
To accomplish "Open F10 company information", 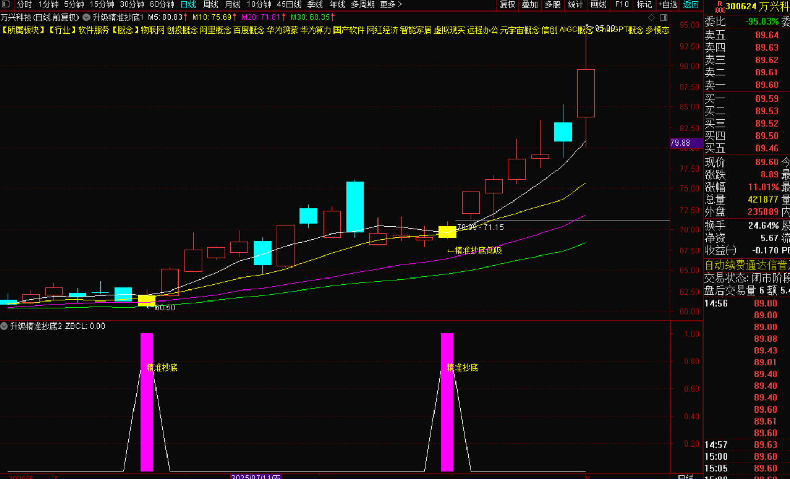I will pyautogui.click(x=622, y=5).
